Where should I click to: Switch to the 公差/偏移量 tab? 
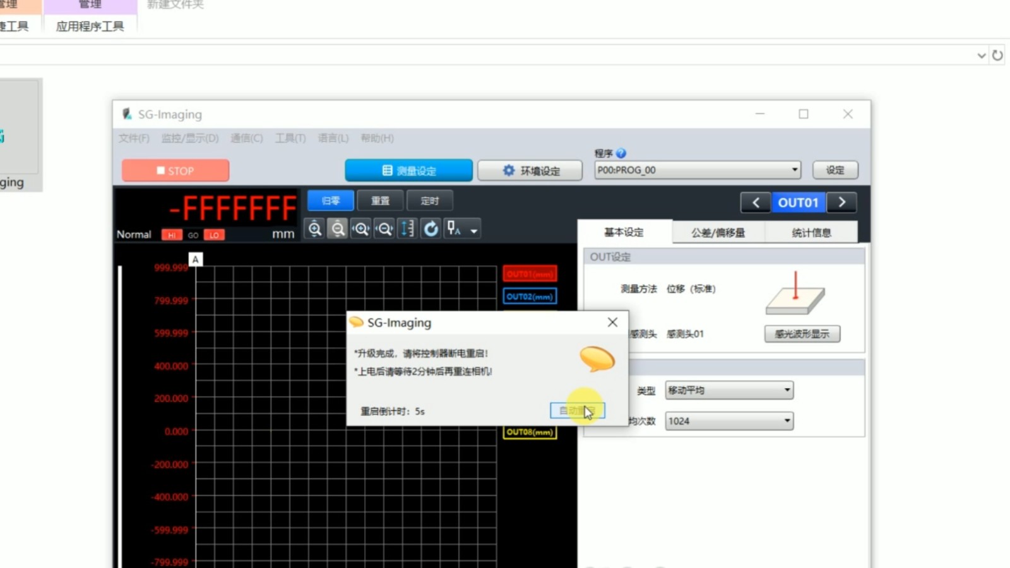[x=718, y=233]
